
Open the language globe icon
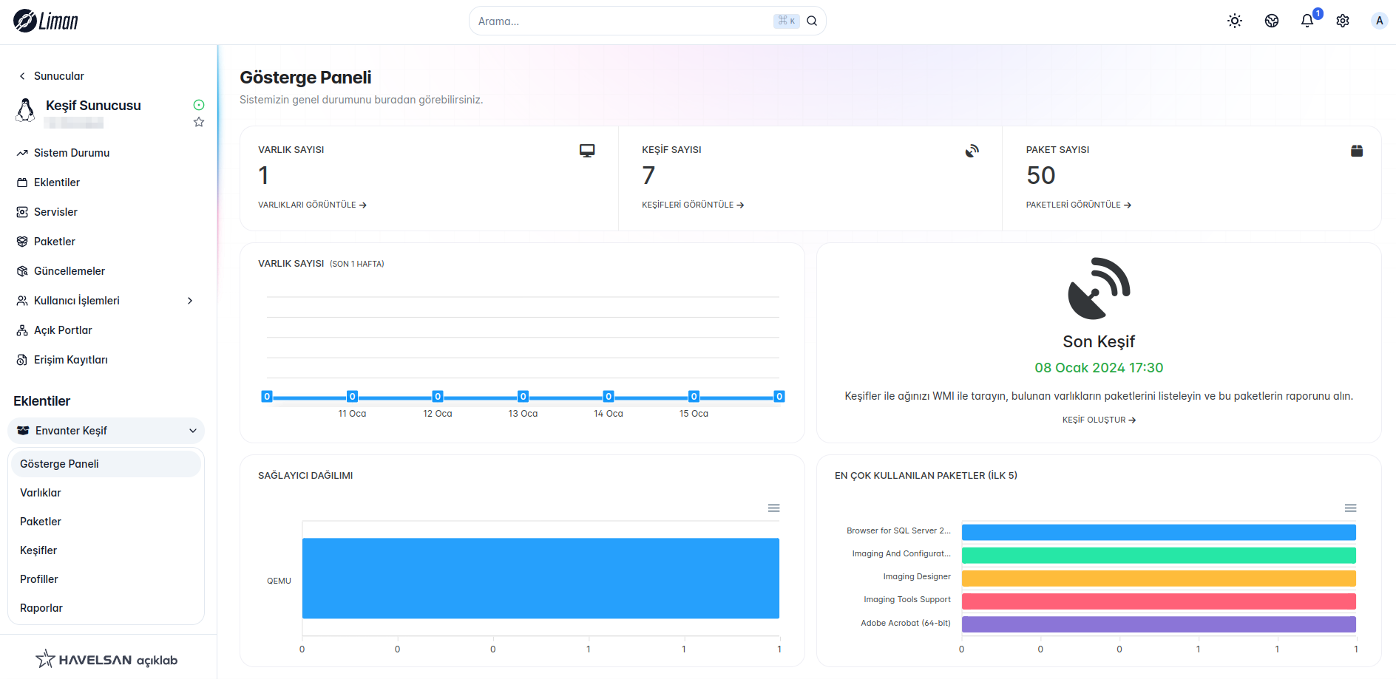(1272, 21)
